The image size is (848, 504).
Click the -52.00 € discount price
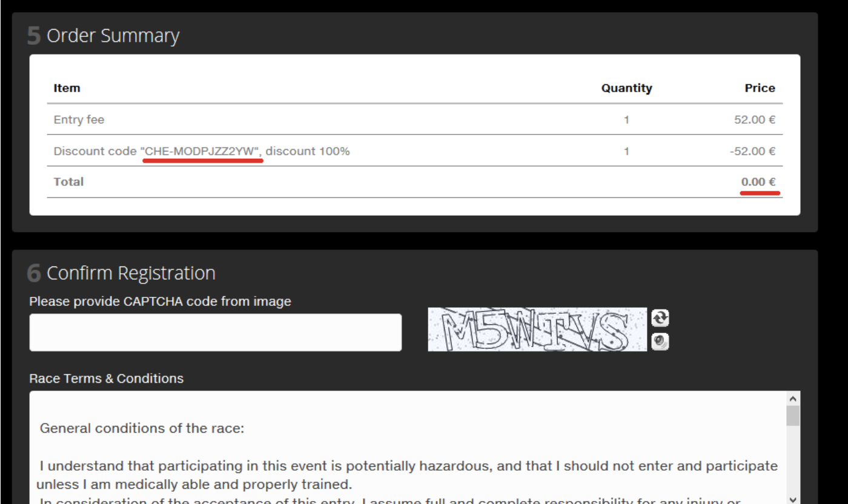(752, 151)
